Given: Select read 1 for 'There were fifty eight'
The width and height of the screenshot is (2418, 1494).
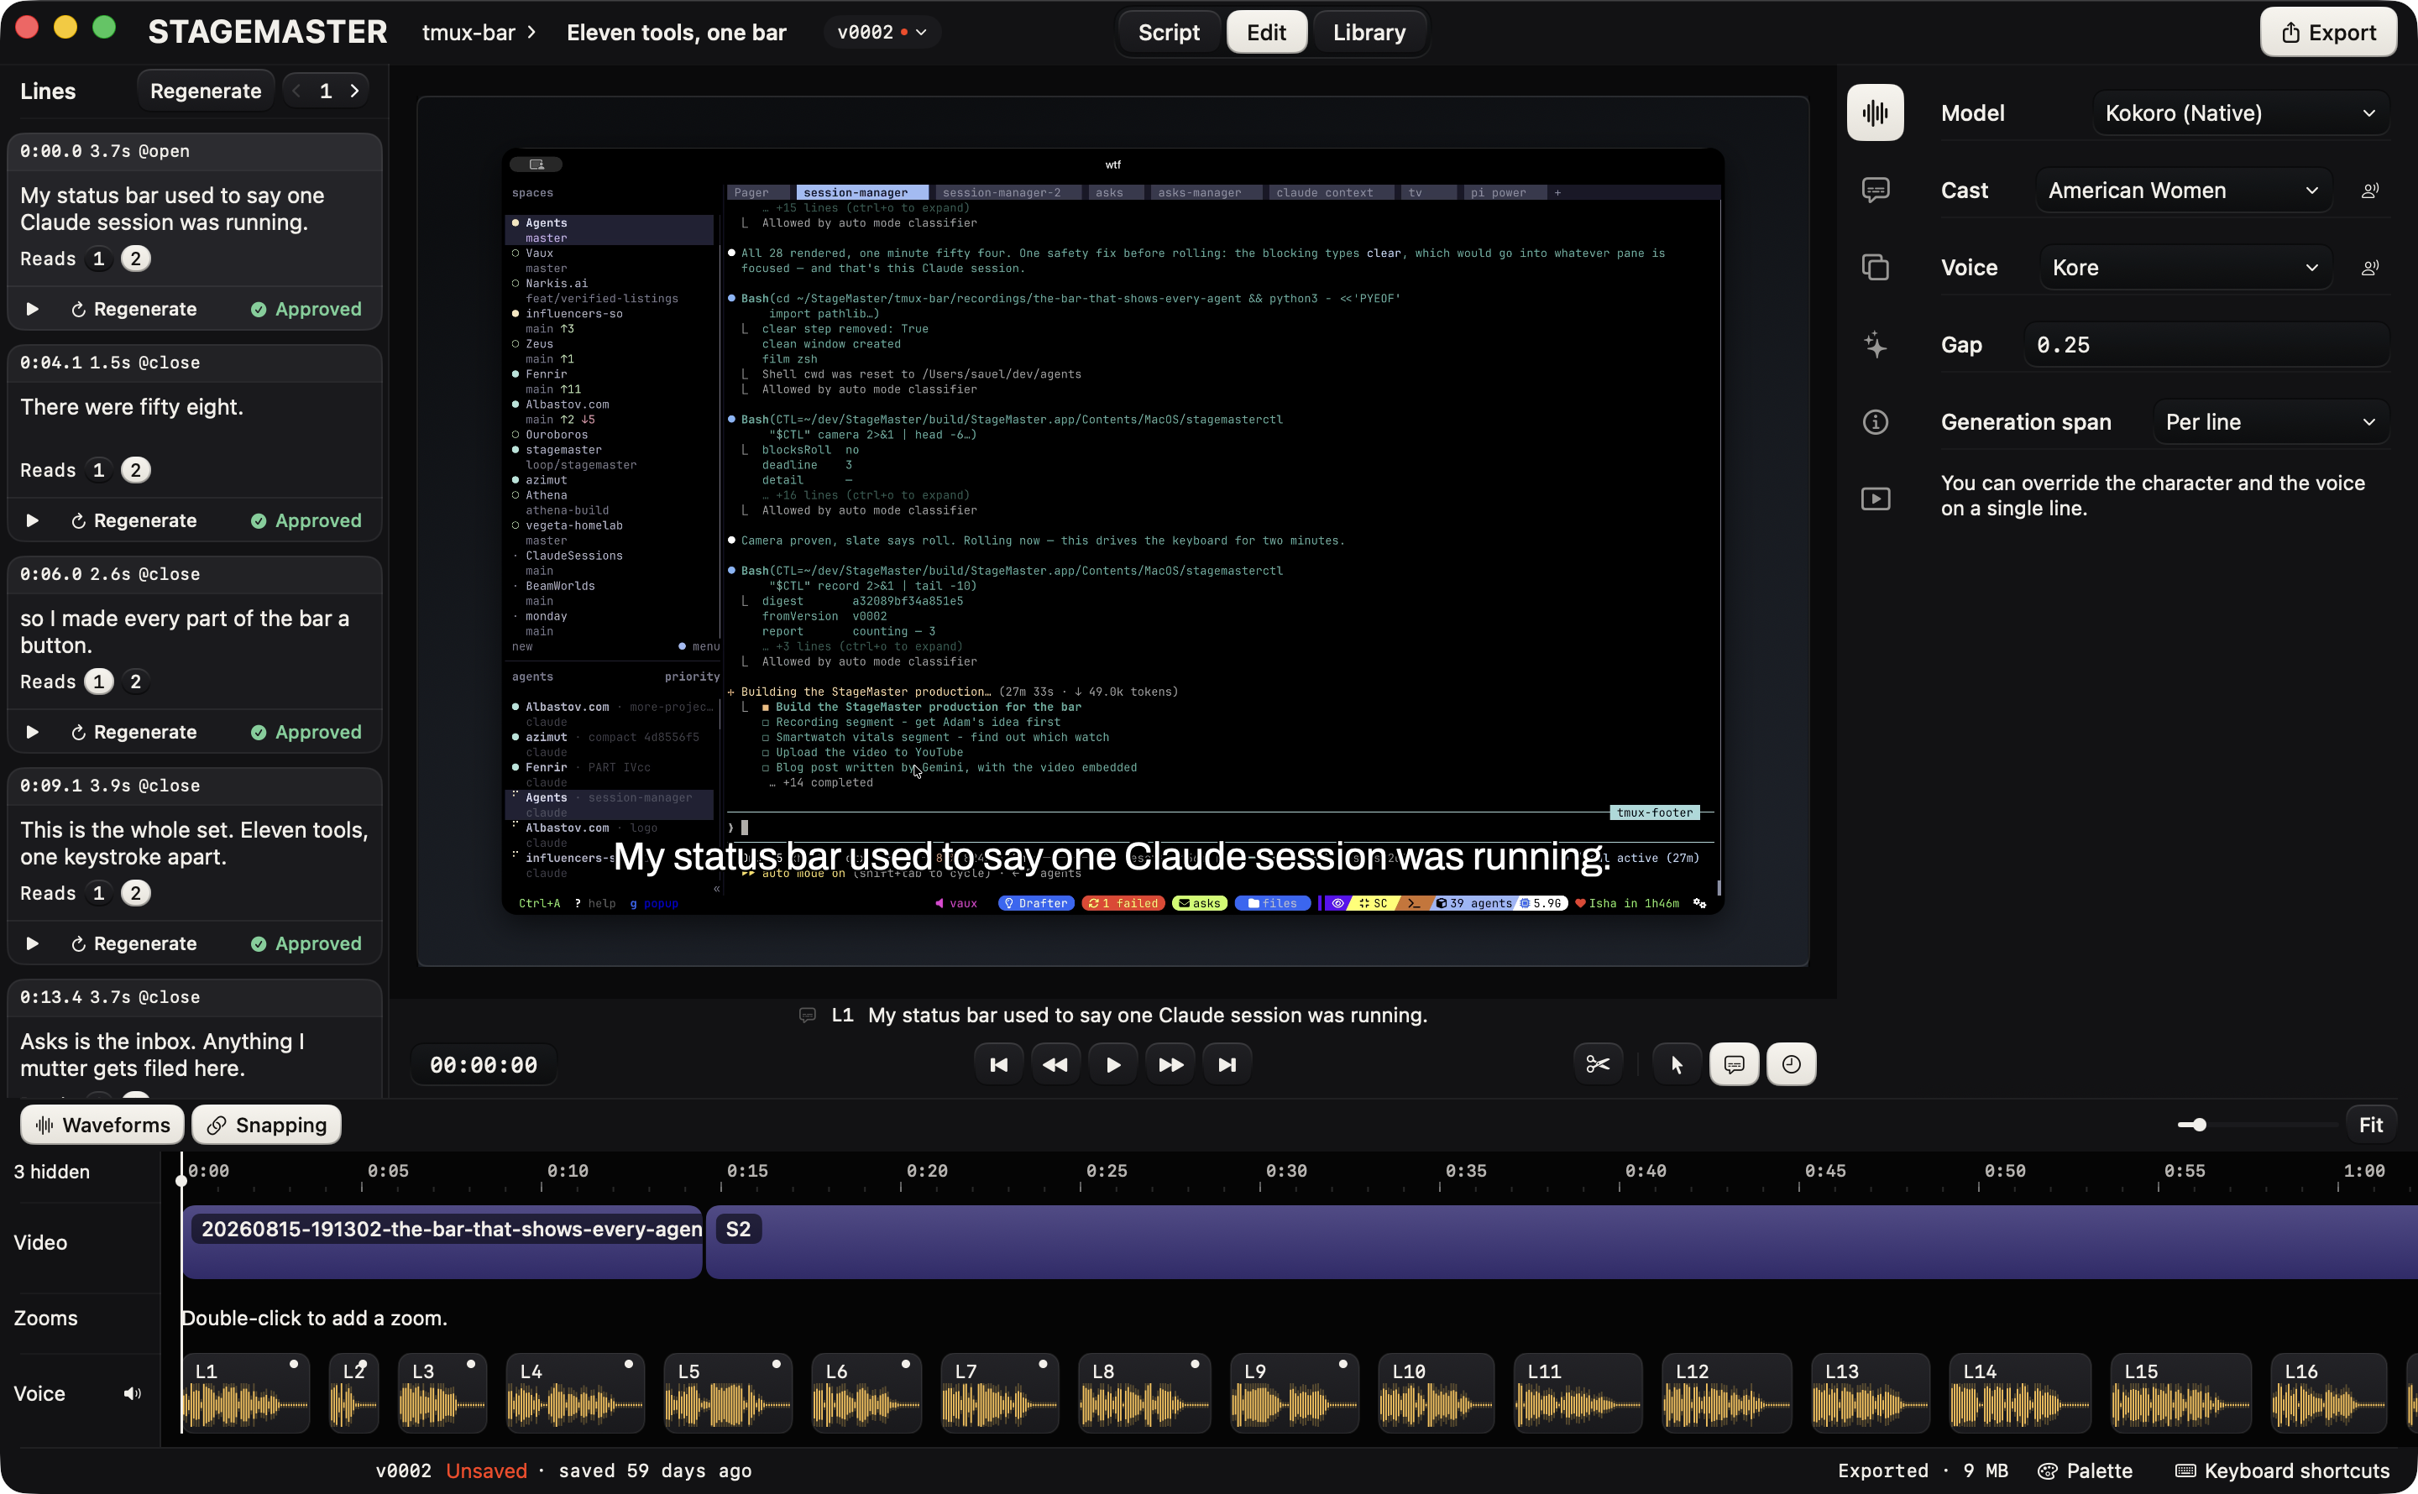Looking at the screenshot, I should point(99,470).
